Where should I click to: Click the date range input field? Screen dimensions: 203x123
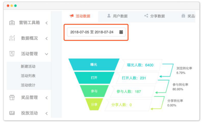96,32
